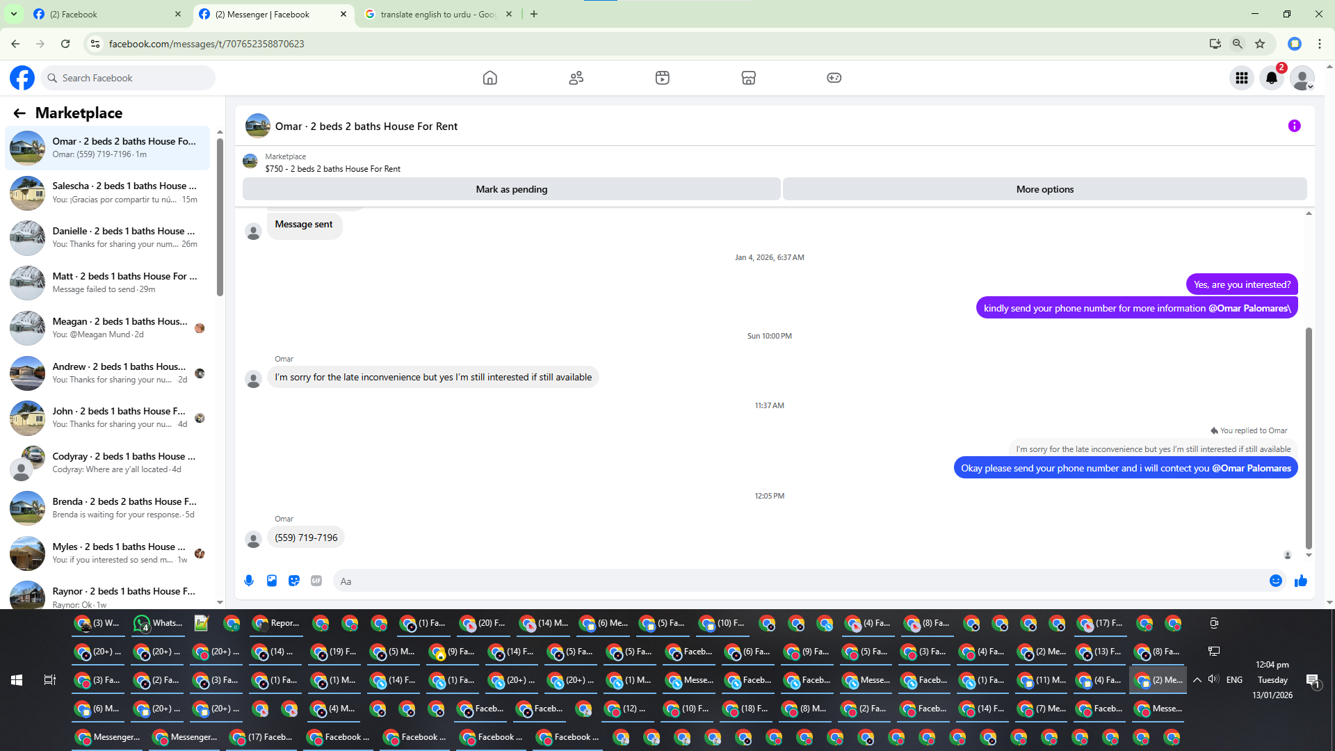Image resolution: width=1335 pixels, height=751 pixels.
Task: Open Facebook notifications bell
Action: pyautogui.click(x=1272, y=78)
